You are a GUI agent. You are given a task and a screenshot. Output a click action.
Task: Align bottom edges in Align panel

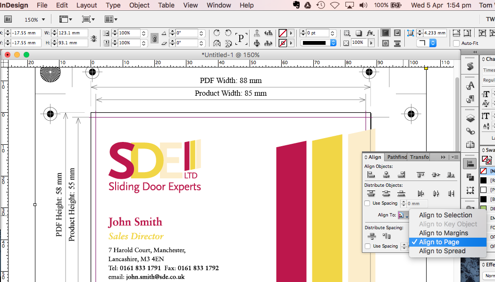[x=451, y=174]
